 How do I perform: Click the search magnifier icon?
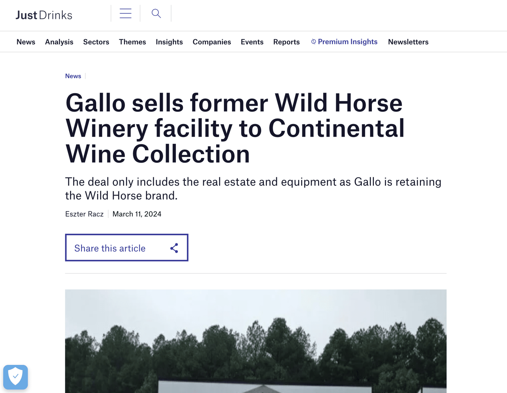pyautogui.click(x=156, y=13)
